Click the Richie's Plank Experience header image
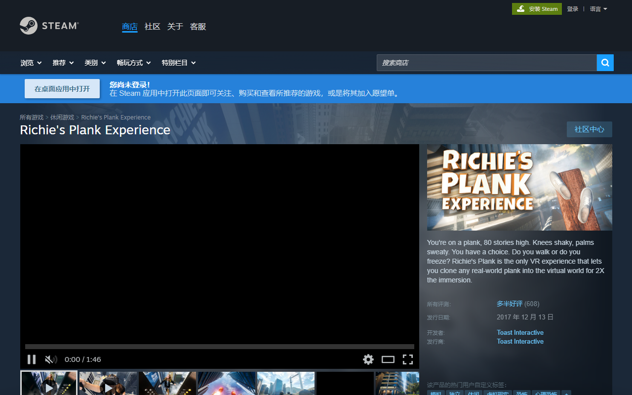The image size is (632, 395). (519, 187)
